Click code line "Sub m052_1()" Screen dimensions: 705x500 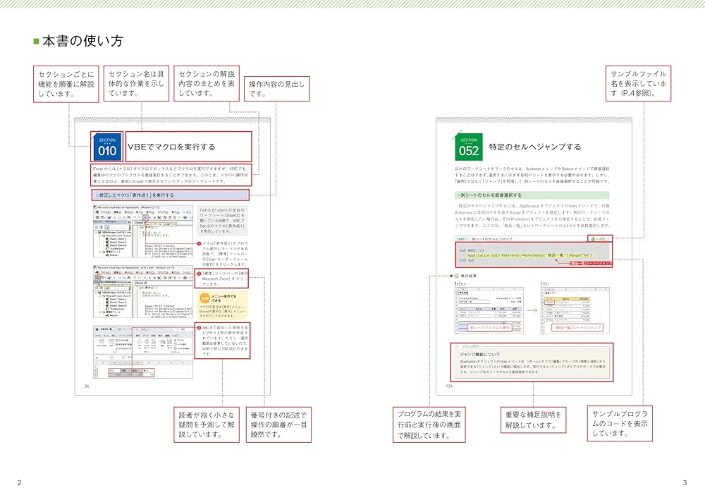tap(472, 250)
